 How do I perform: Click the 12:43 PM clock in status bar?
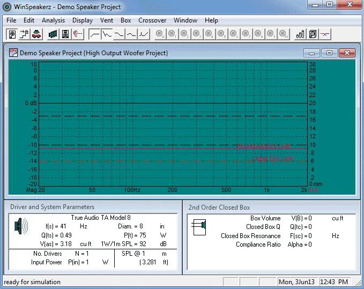tap(334, 282)
